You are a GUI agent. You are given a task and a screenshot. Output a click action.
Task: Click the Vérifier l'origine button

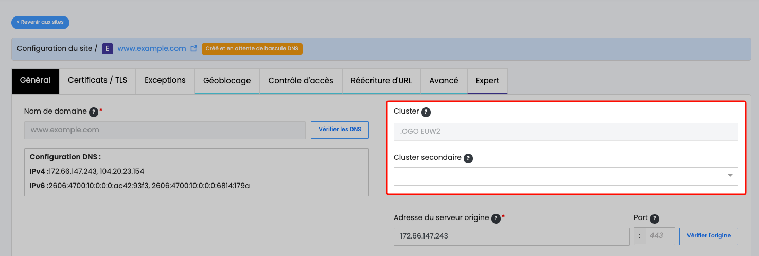pyautogui.click(x=709, y=236)
